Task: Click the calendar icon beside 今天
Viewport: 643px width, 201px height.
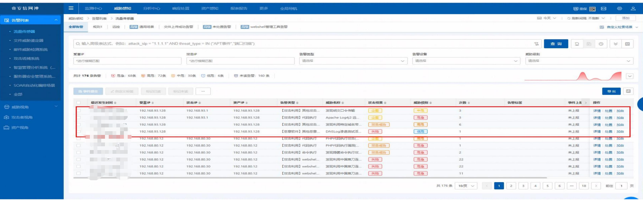Action: point(539,18)
